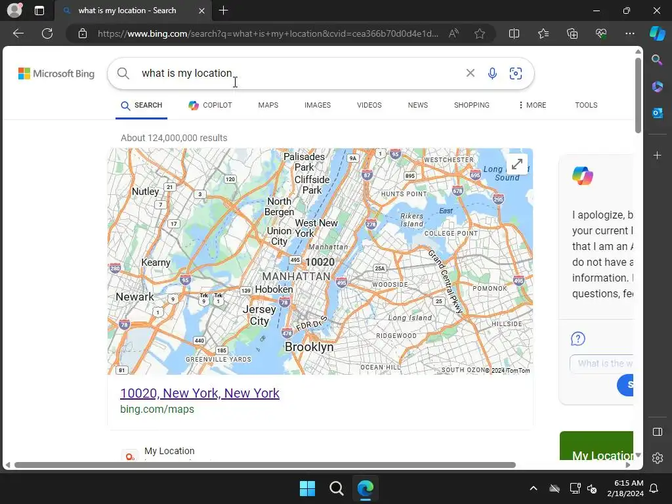Image resolution: width=672 pixels, height=504 pixels.
Task: Close the 'what is my location' tab
Action: pyautogui.click(x=201, y=10)
